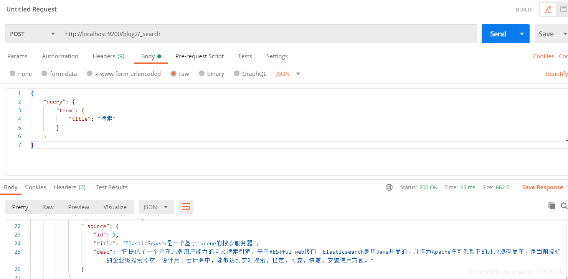Click the request URL input field
This screenshot has height=279, width=568.
click(x=268, y=34)
